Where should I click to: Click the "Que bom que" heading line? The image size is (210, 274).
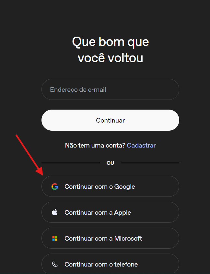110,42
